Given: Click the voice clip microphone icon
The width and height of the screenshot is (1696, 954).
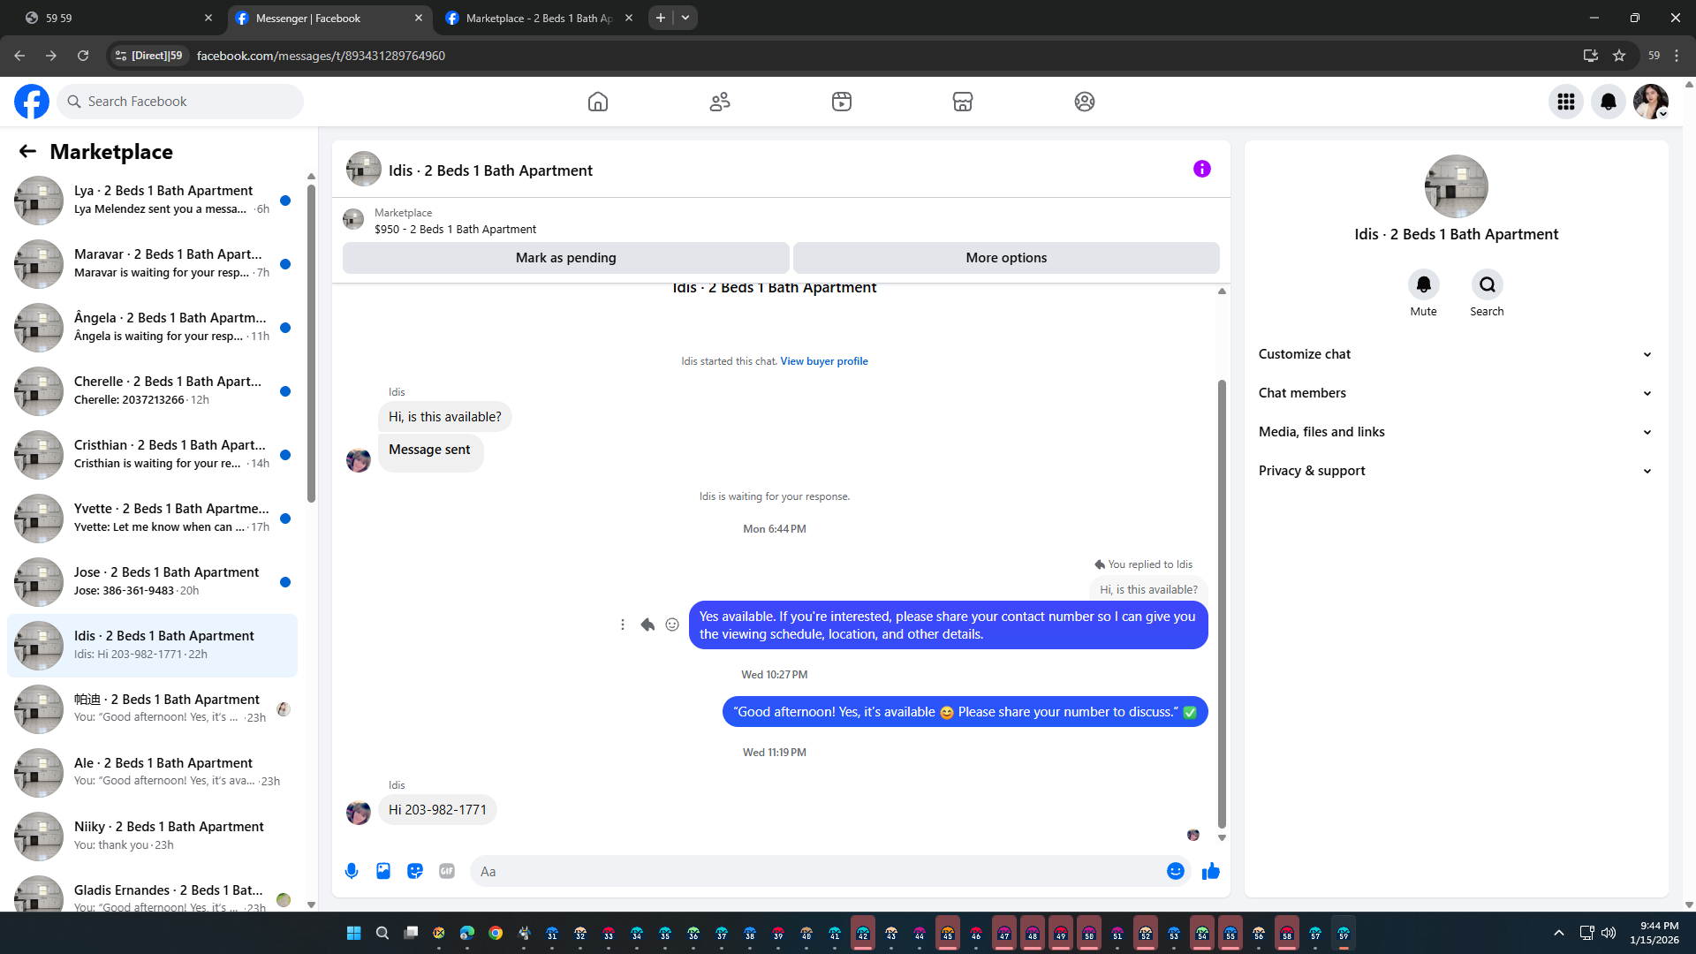Looking at the screenshot, I should click(352, 871).
